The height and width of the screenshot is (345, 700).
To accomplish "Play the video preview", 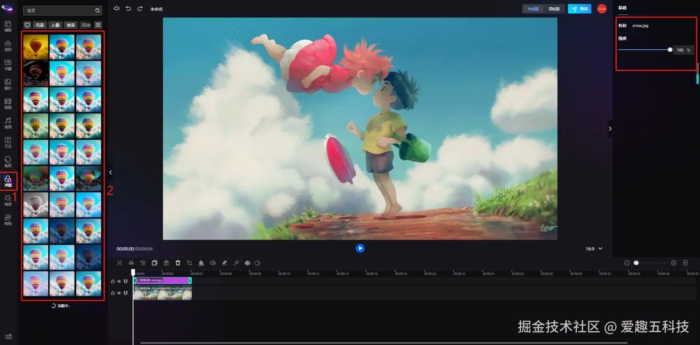I will [x=360, y=248].
